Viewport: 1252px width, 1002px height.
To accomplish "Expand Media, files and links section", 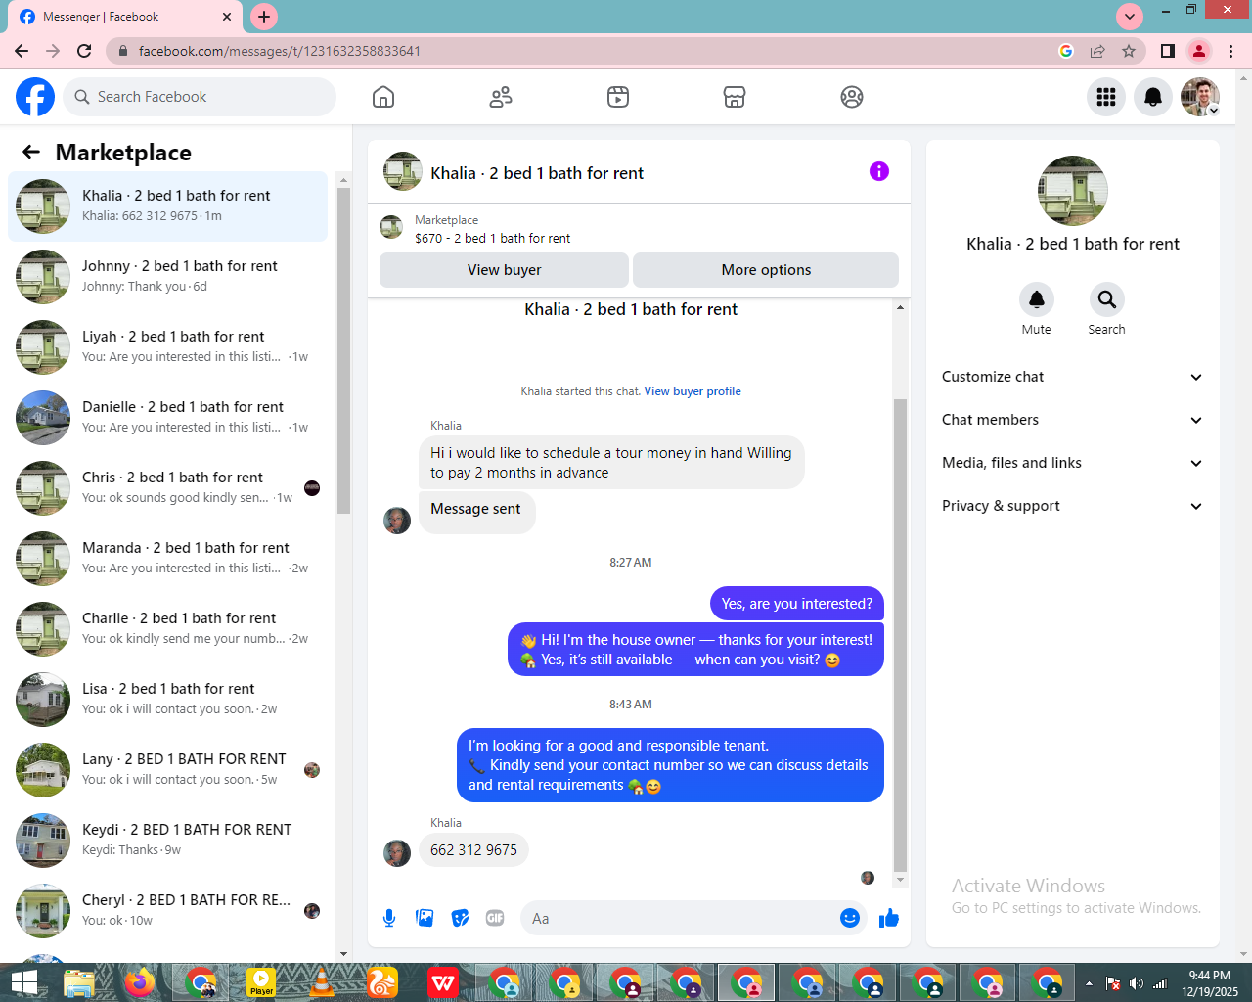I will [1072, 463].
